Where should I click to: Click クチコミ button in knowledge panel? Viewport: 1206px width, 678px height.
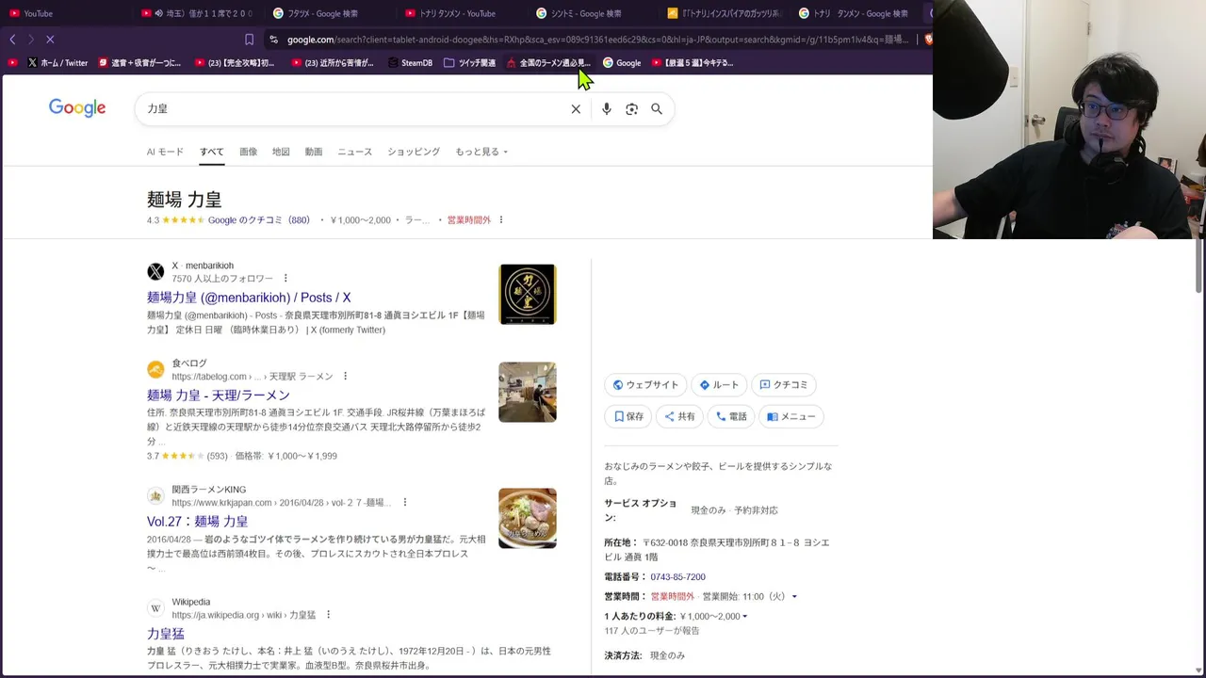(783, 385)
